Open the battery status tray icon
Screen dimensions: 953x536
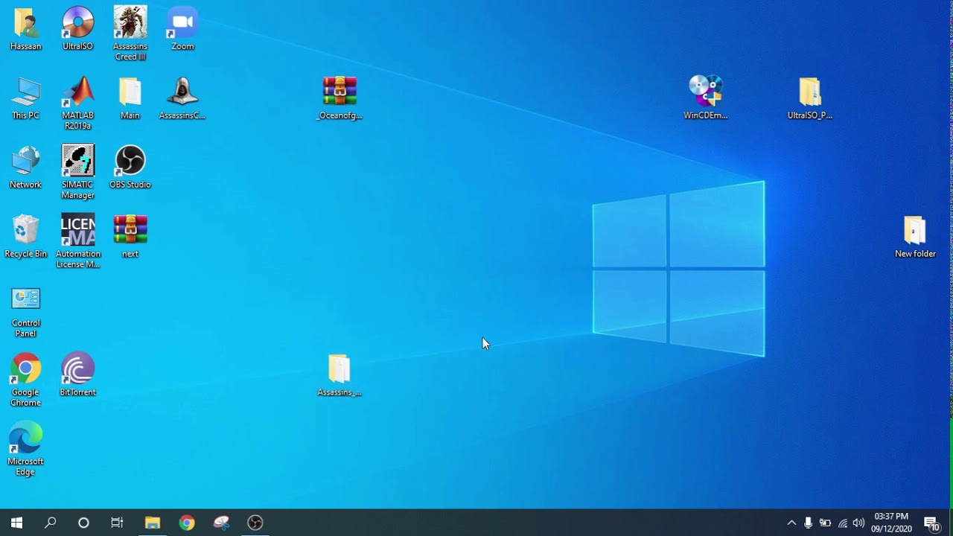(x=825, y=523)
